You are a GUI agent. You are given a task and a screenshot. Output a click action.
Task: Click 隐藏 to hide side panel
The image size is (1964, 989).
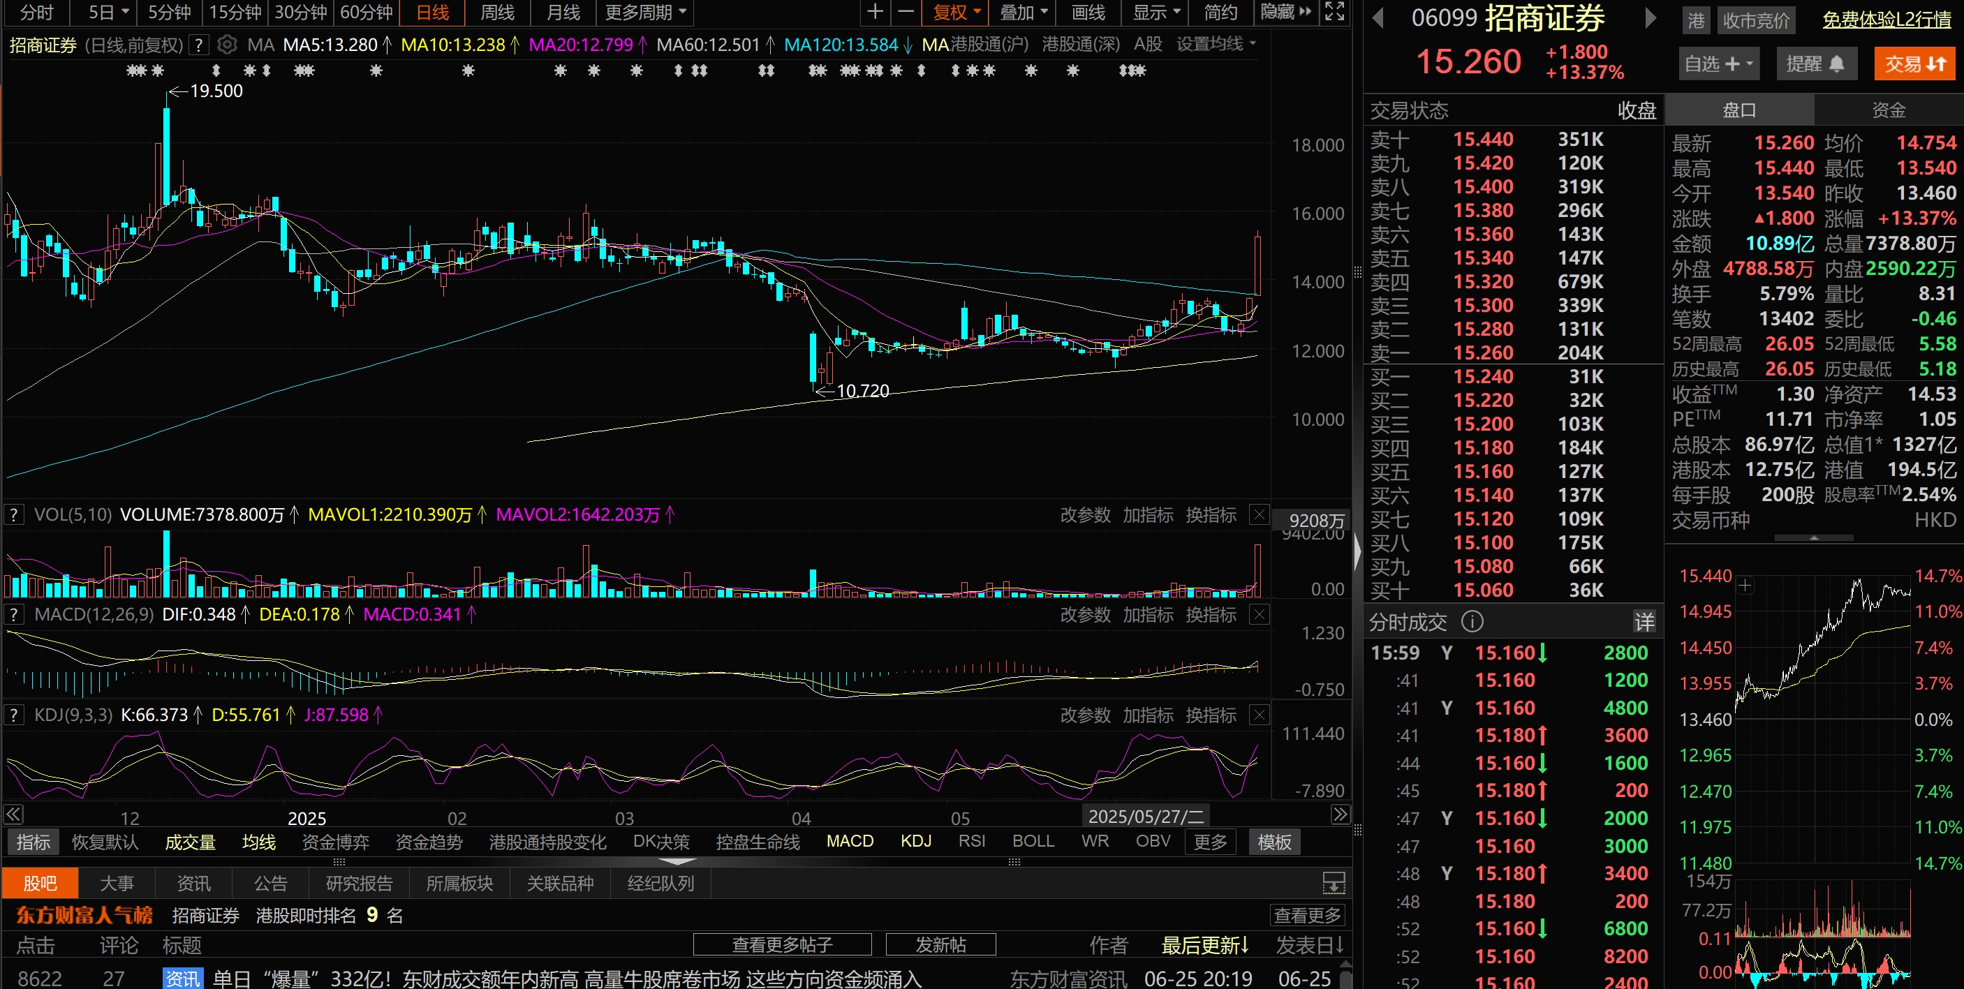tap(1285, 12)
